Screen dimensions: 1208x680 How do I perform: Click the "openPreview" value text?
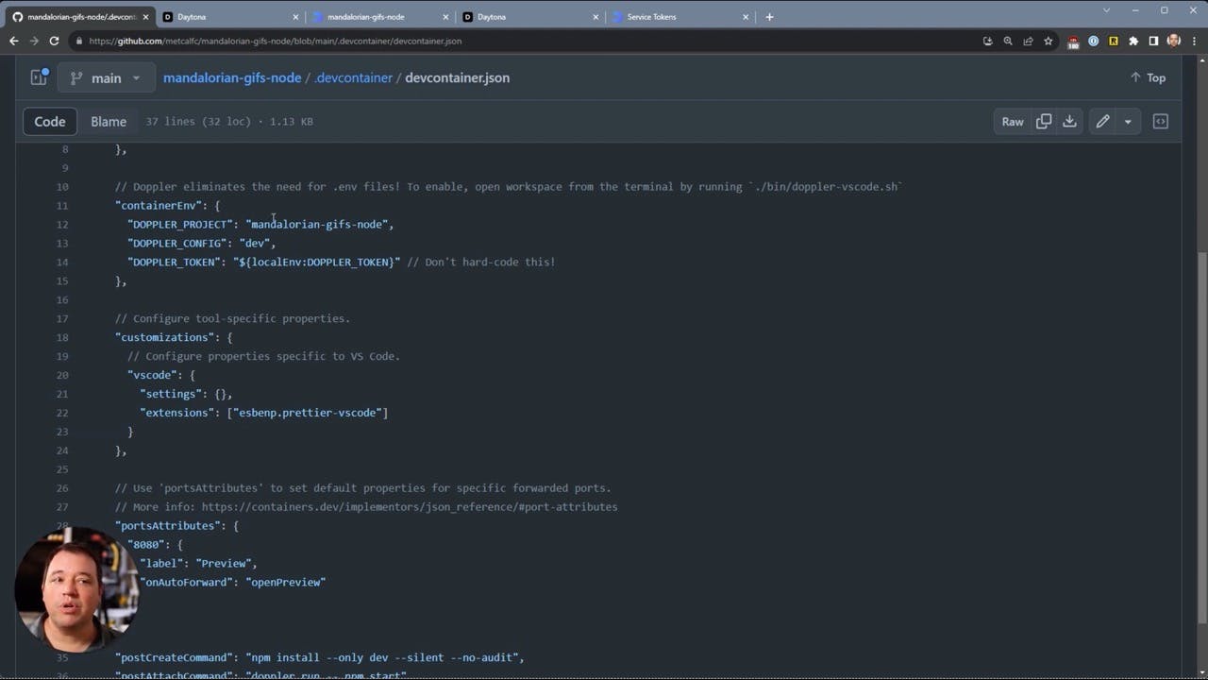pyautogui.click(x=286, y=582)
